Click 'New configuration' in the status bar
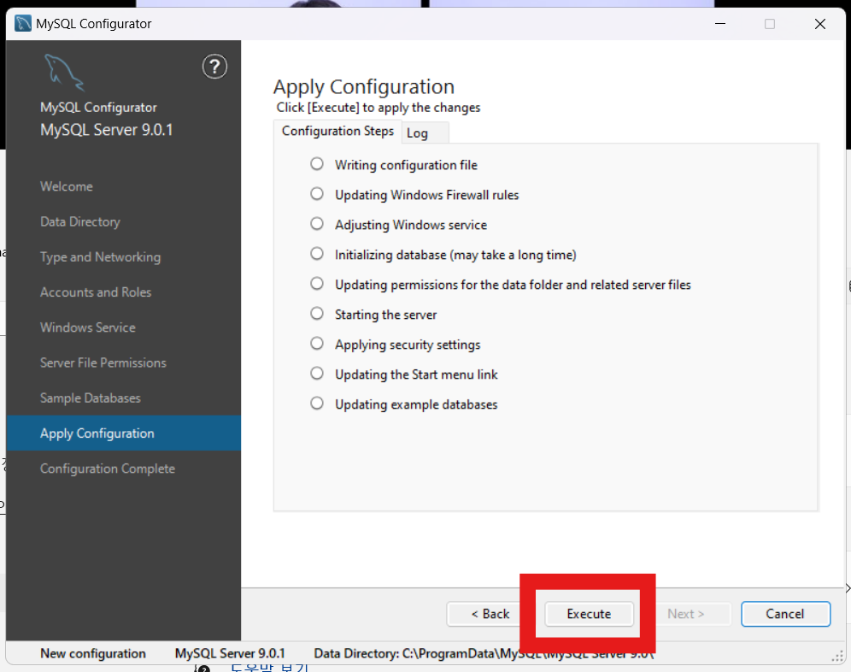 click(93, 653)
